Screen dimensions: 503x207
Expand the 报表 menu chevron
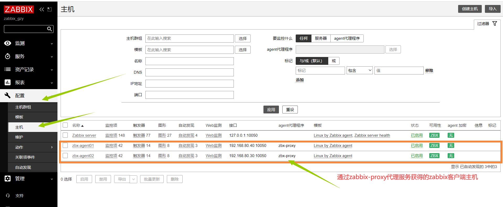tap(52, 83)
